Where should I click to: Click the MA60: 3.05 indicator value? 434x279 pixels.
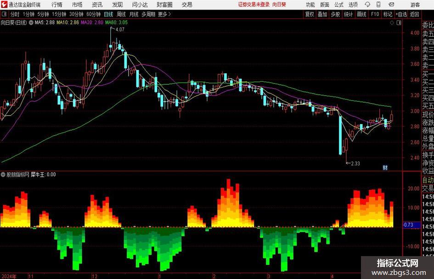tap(116, 22)
